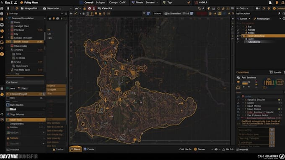Click the Reee button below the map
This screenshot has width=285, height=160.
pyautogui.click(x=75, y=149)
